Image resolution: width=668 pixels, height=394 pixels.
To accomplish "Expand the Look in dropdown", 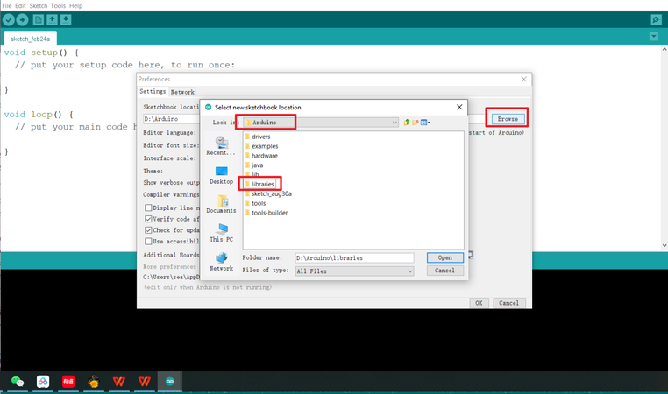I will [394, 123].
